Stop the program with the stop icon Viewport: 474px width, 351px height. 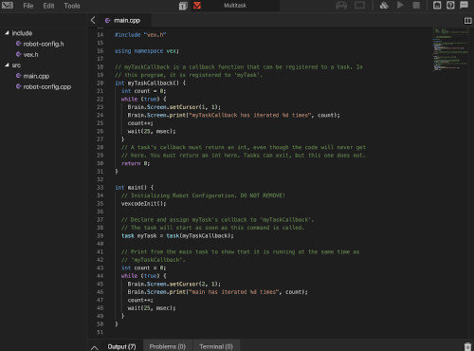(x=416, y=6)
